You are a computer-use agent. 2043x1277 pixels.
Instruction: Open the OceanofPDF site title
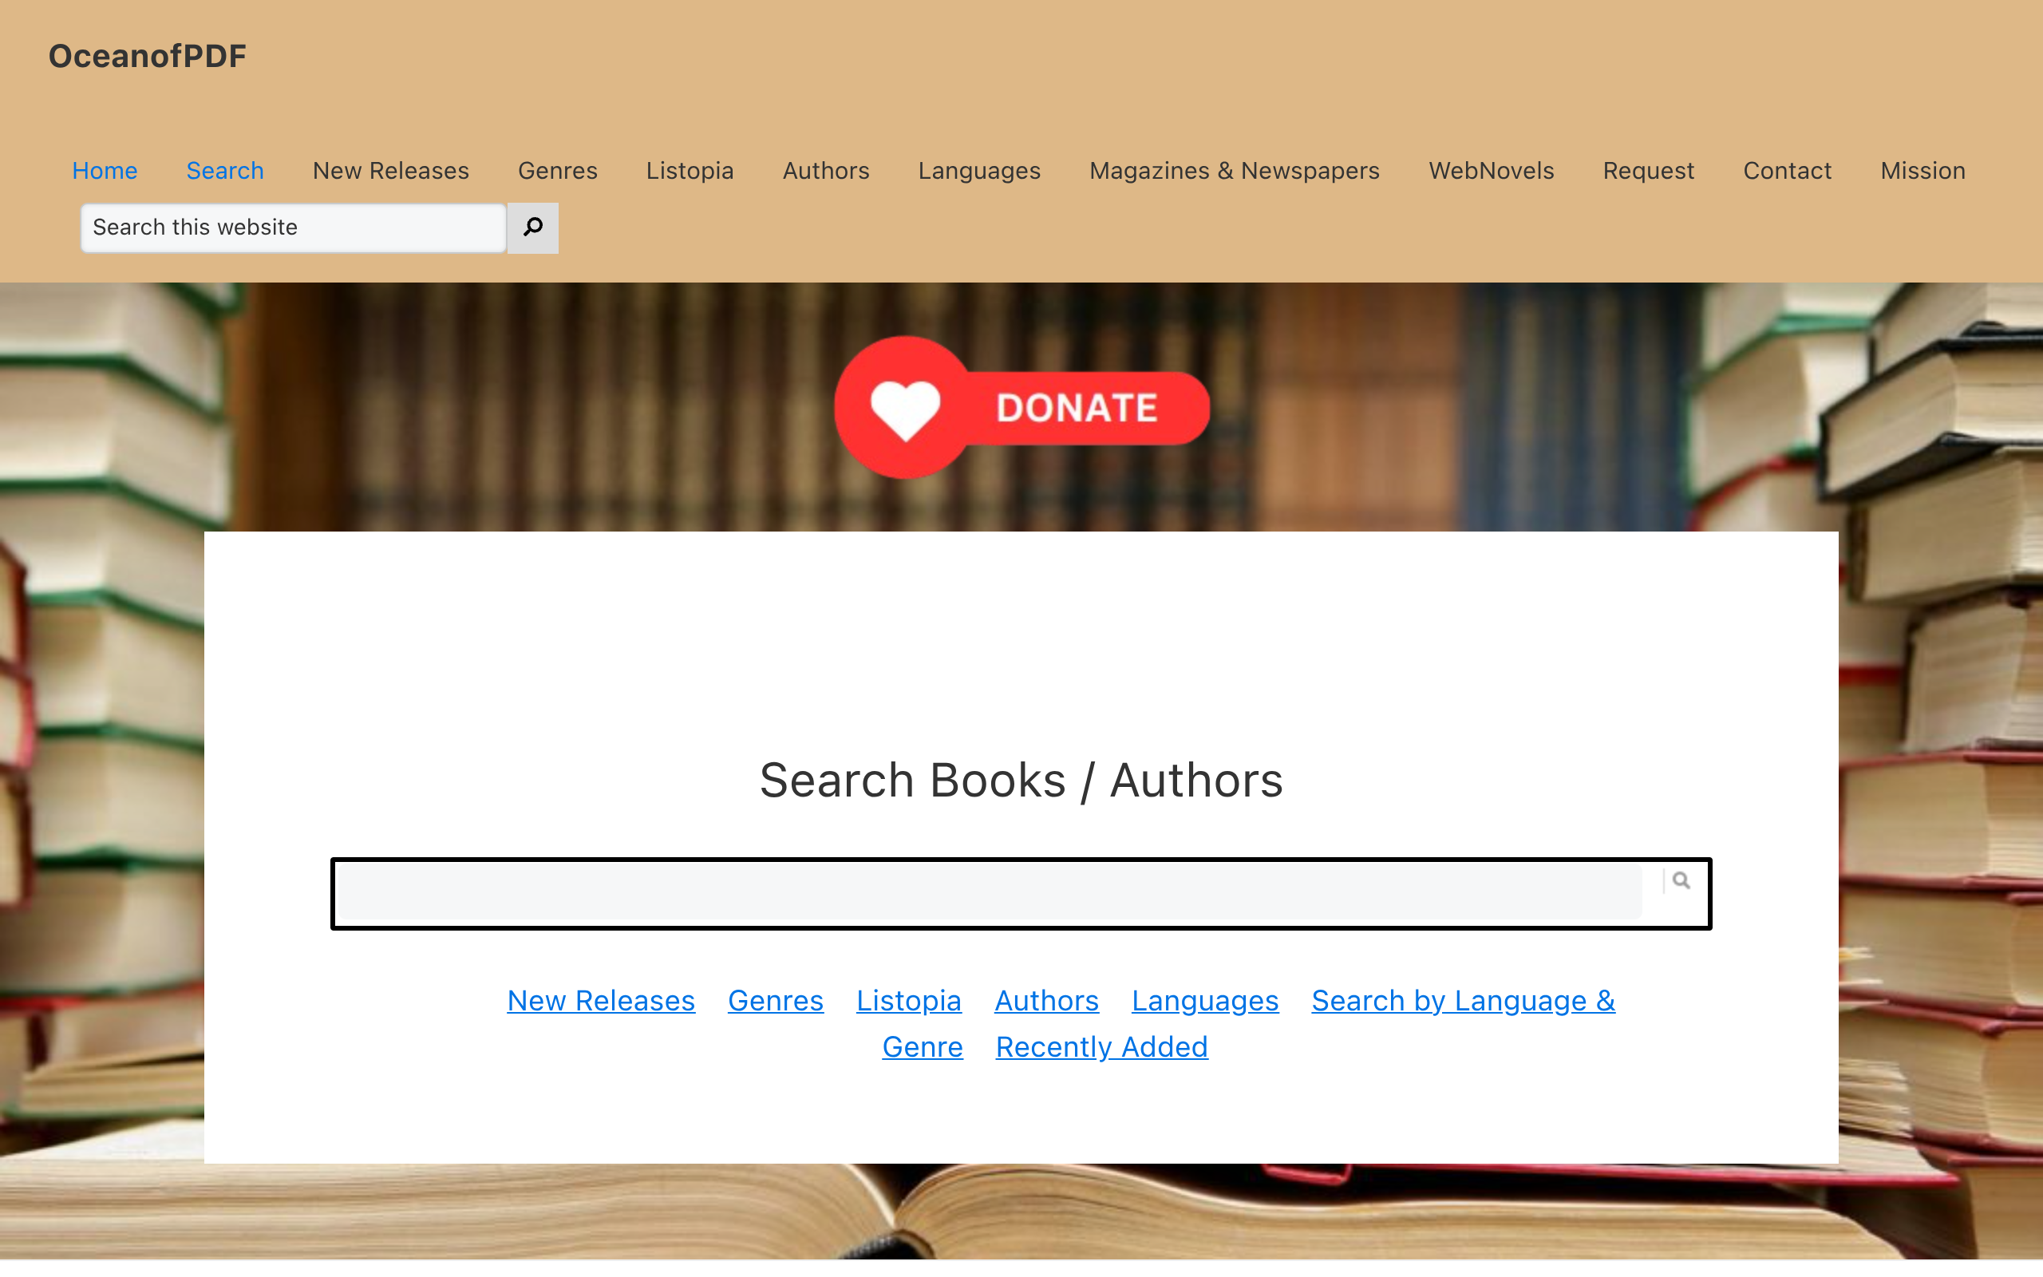click(147, 56)
